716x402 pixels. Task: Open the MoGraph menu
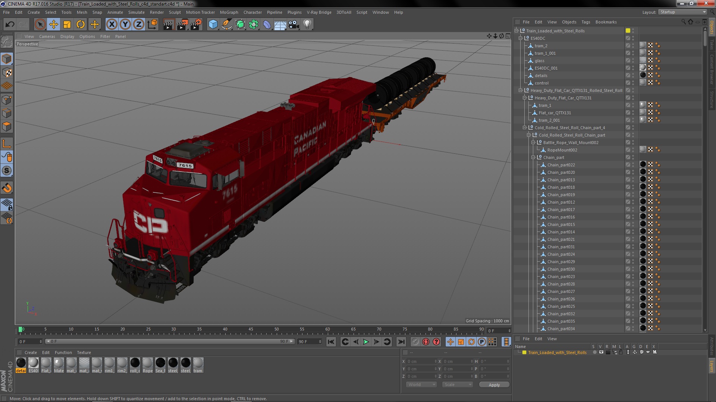coord(229,12)
